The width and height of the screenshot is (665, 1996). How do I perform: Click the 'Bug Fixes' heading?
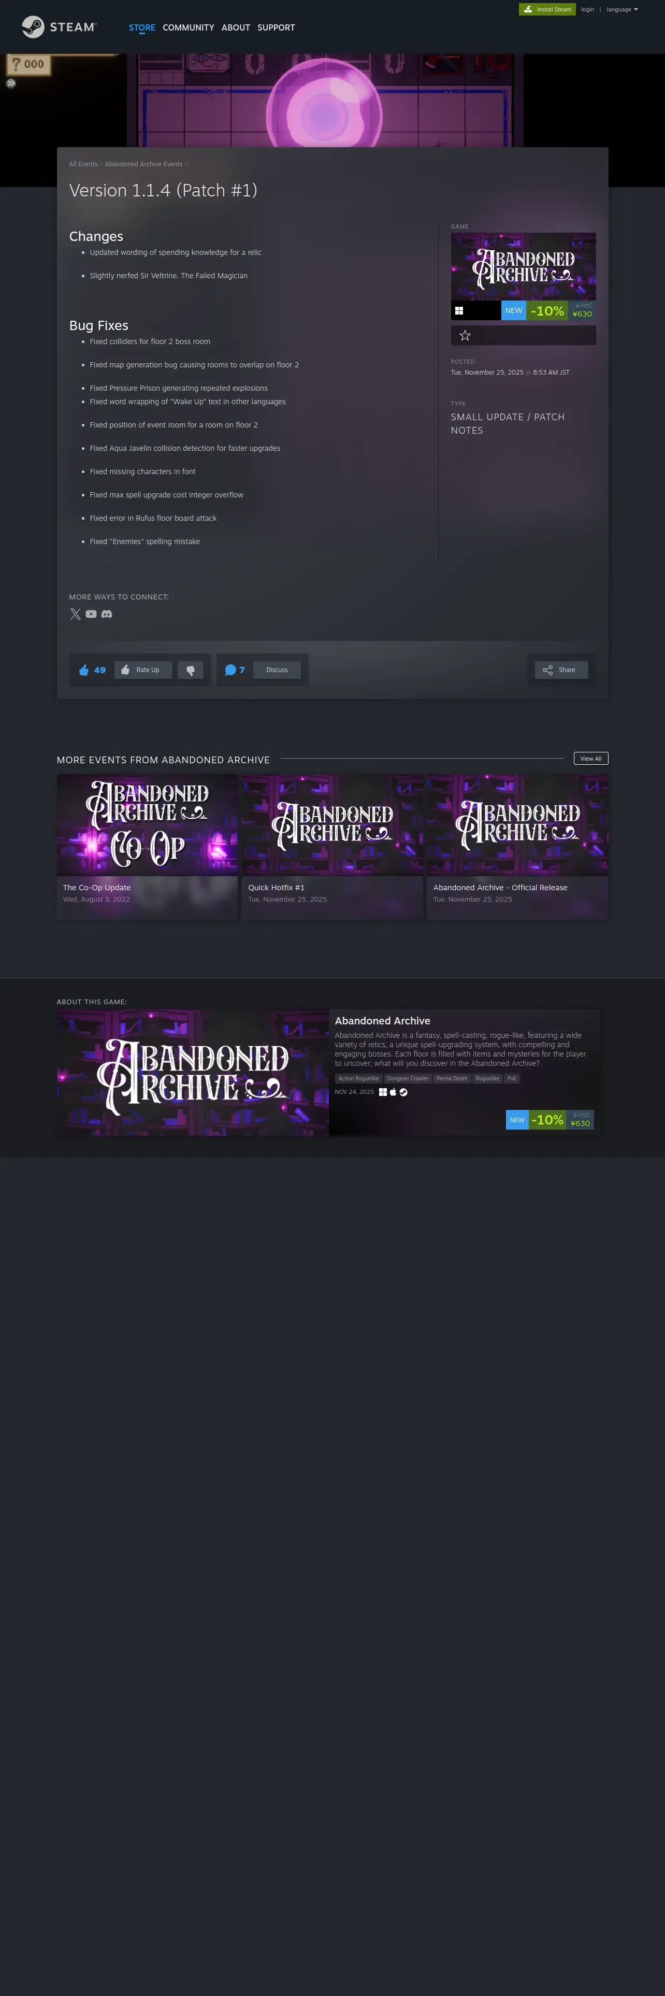click(99, 325)
